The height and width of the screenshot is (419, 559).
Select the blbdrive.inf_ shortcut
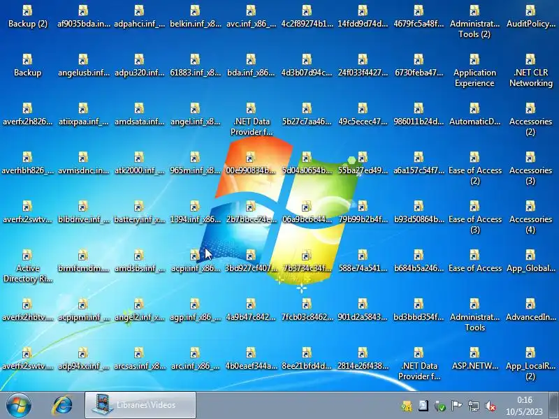83,212
